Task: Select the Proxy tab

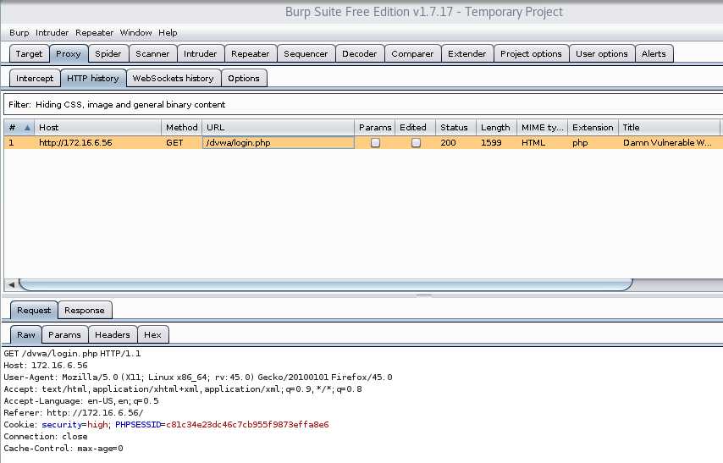Action: pos(69,53)
